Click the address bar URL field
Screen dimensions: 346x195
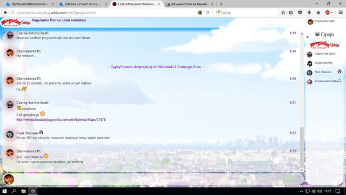[x=106, y=12]
